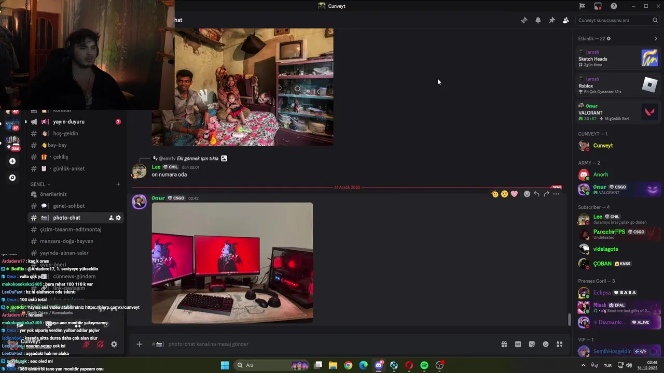Screen dimensions: 664x373
Task: Open the bay-bay channel
Action: point(76,145)
